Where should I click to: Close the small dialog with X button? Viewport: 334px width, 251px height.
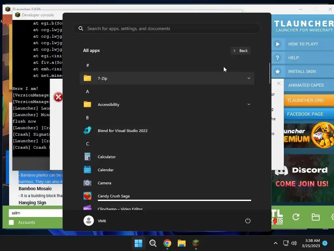(x=279, y=83)
